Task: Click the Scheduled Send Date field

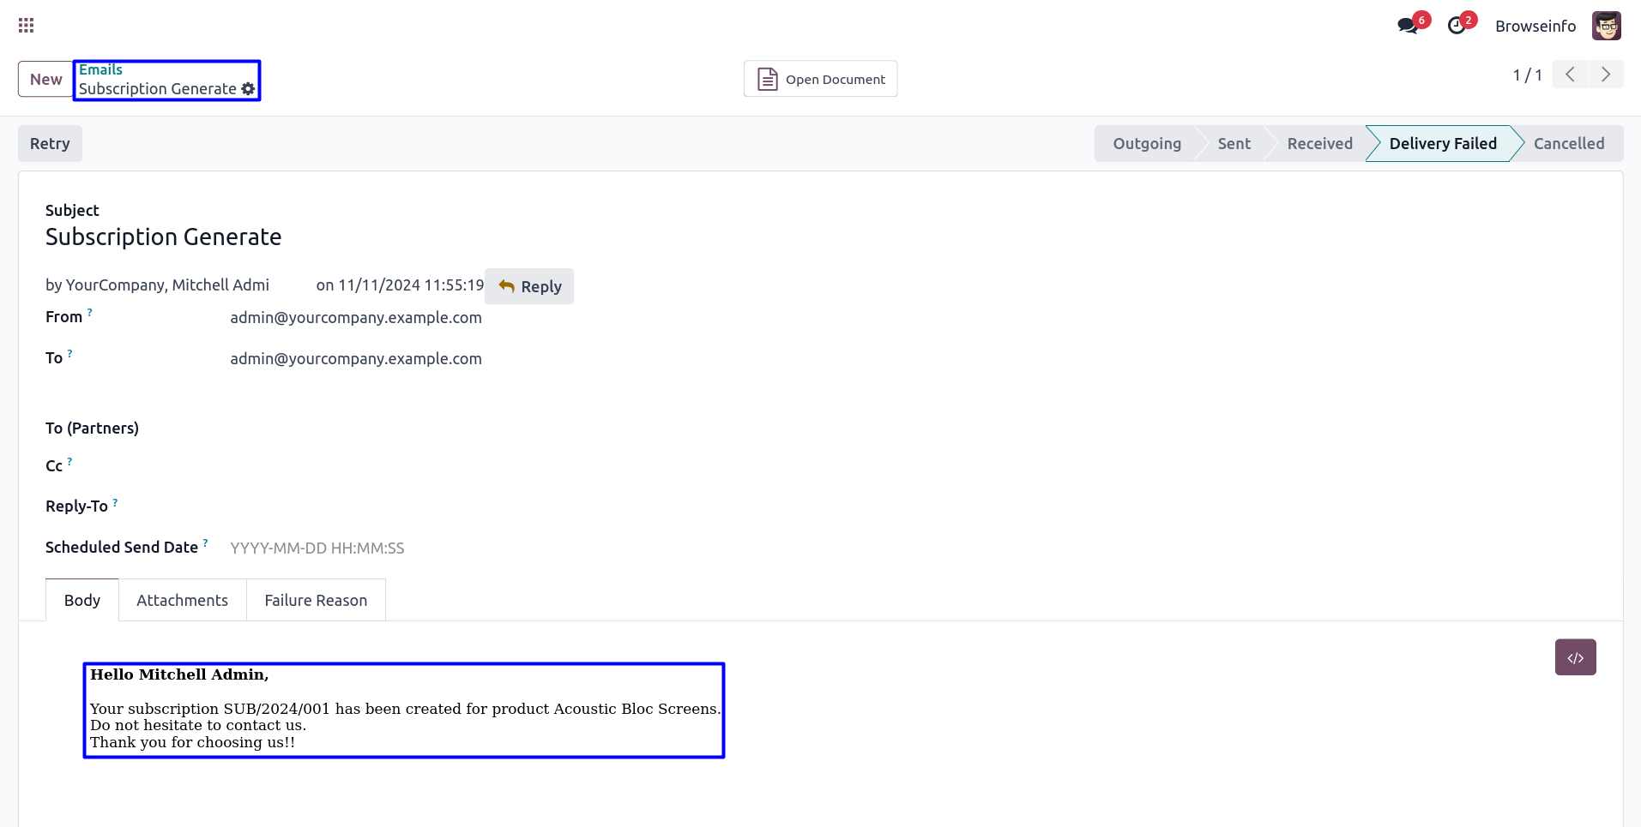Action: click(317, 548)
